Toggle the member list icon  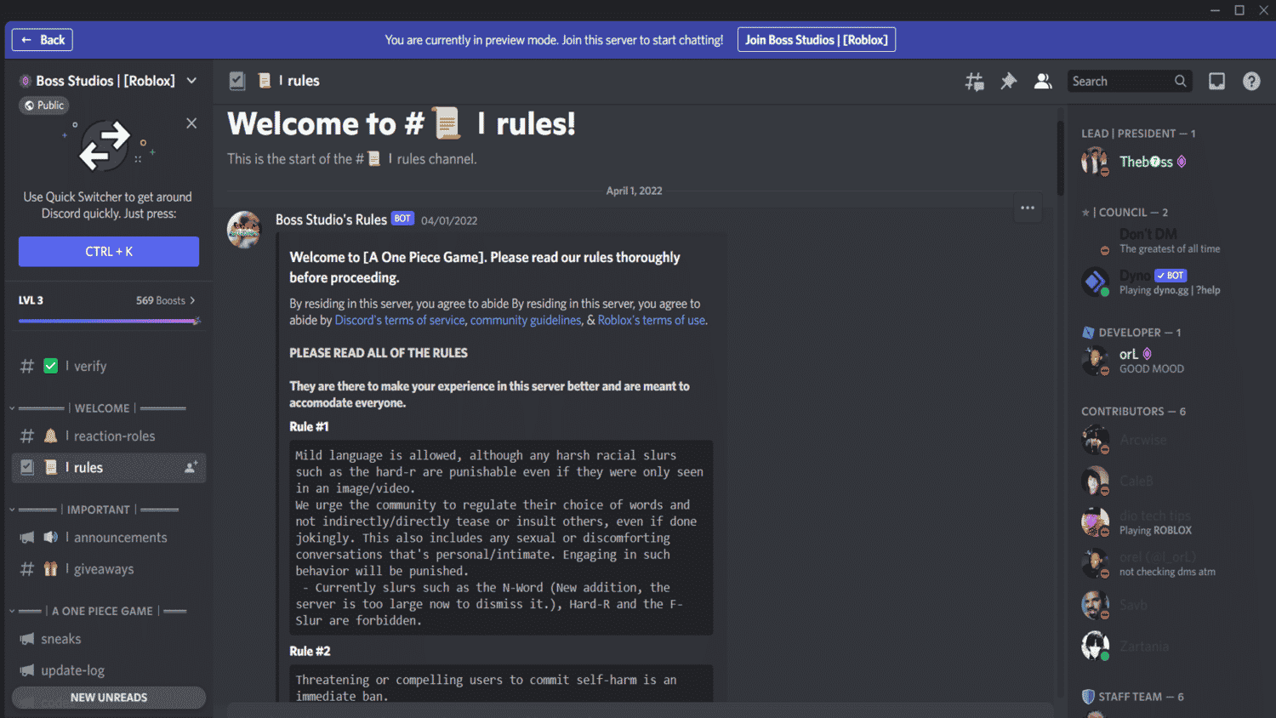[x=1042, y=81]
